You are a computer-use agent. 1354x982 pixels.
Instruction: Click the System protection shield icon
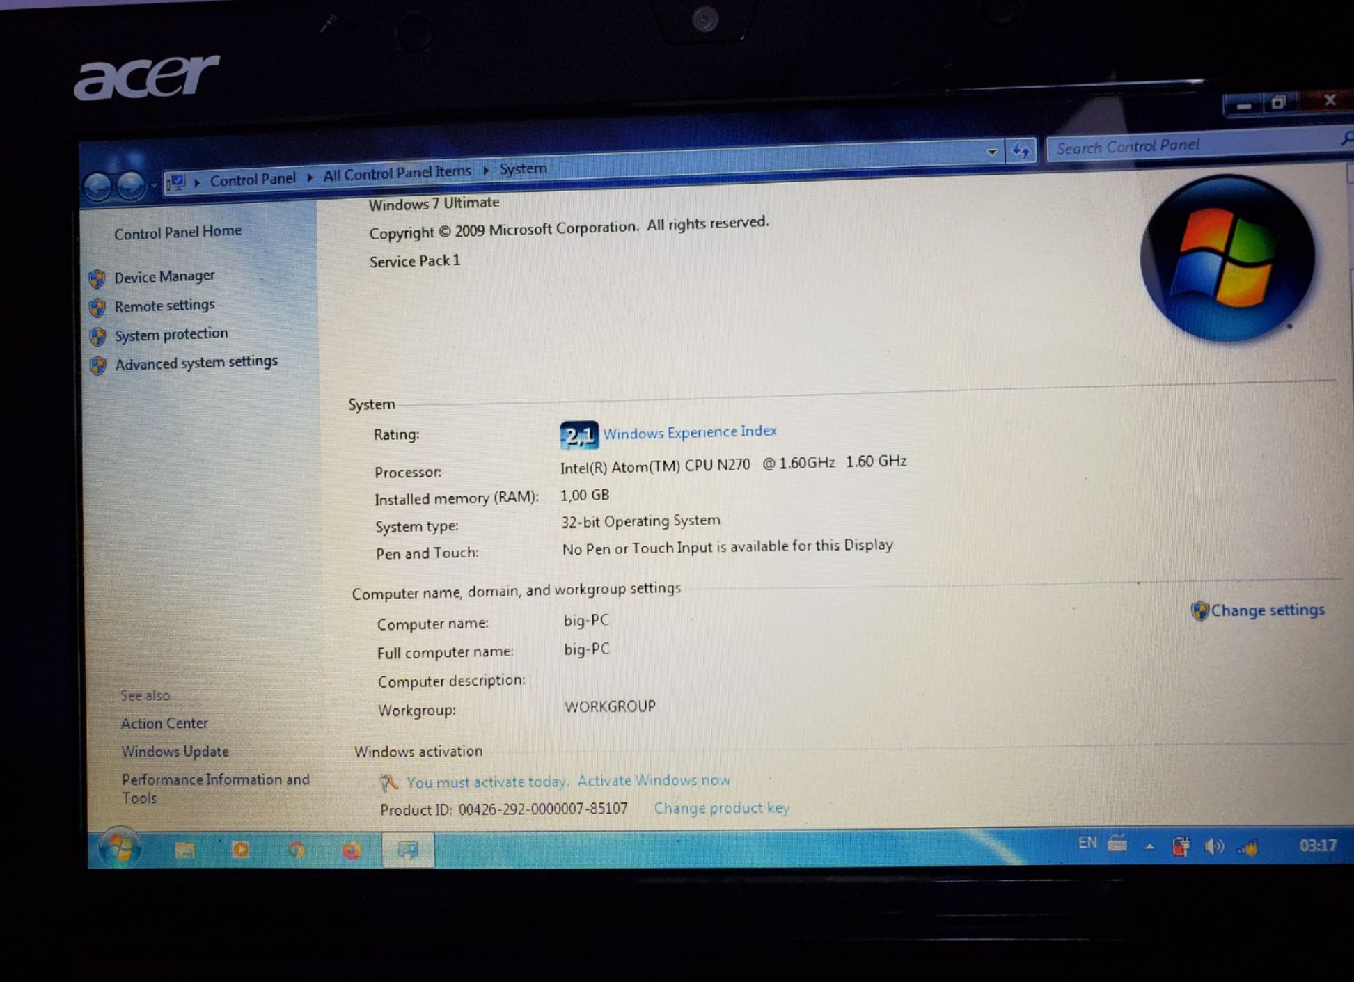tap(97, 337)
